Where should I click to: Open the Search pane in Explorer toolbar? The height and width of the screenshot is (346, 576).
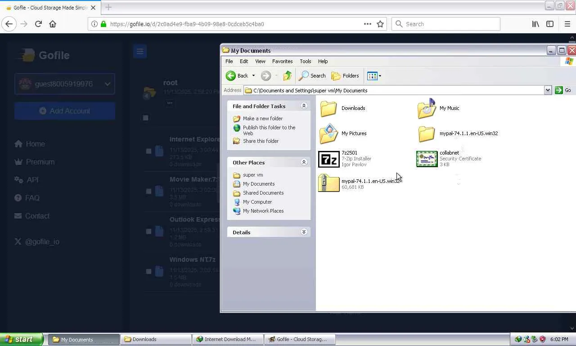[312, 76]
